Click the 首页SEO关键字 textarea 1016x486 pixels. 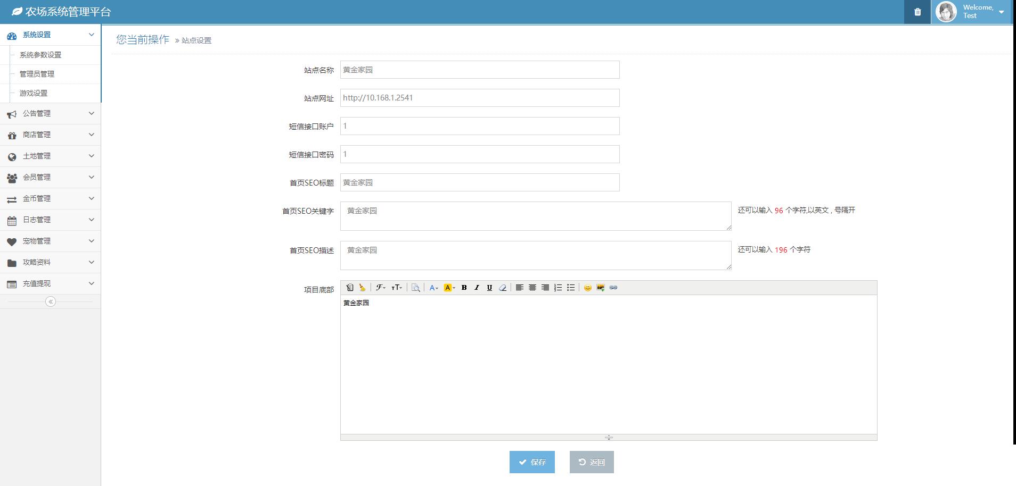click(x=536, y=216)
